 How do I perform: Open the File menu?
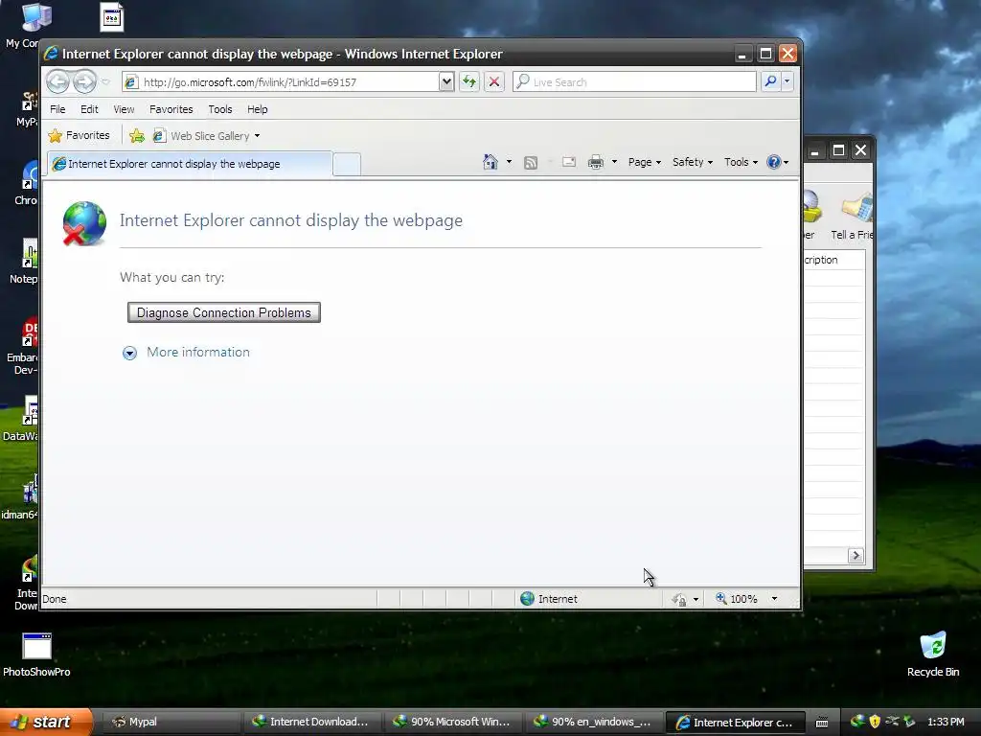[x=57, y=109]
